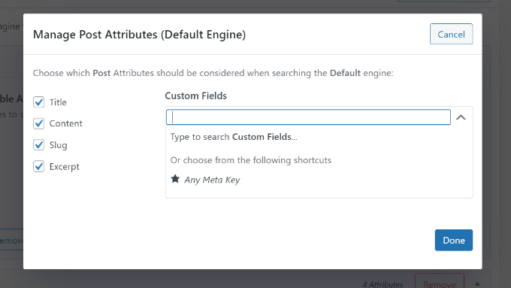Click the Excerpt label text
The height and width of the screenshot is (288, 511).
(x=65, y=167)
